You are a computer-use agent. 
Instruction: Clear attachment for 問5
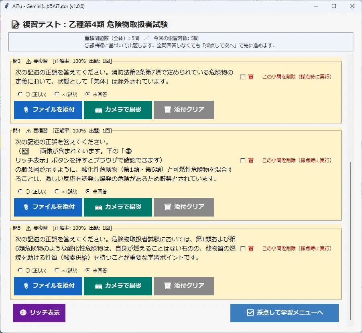tap(184, 286)
